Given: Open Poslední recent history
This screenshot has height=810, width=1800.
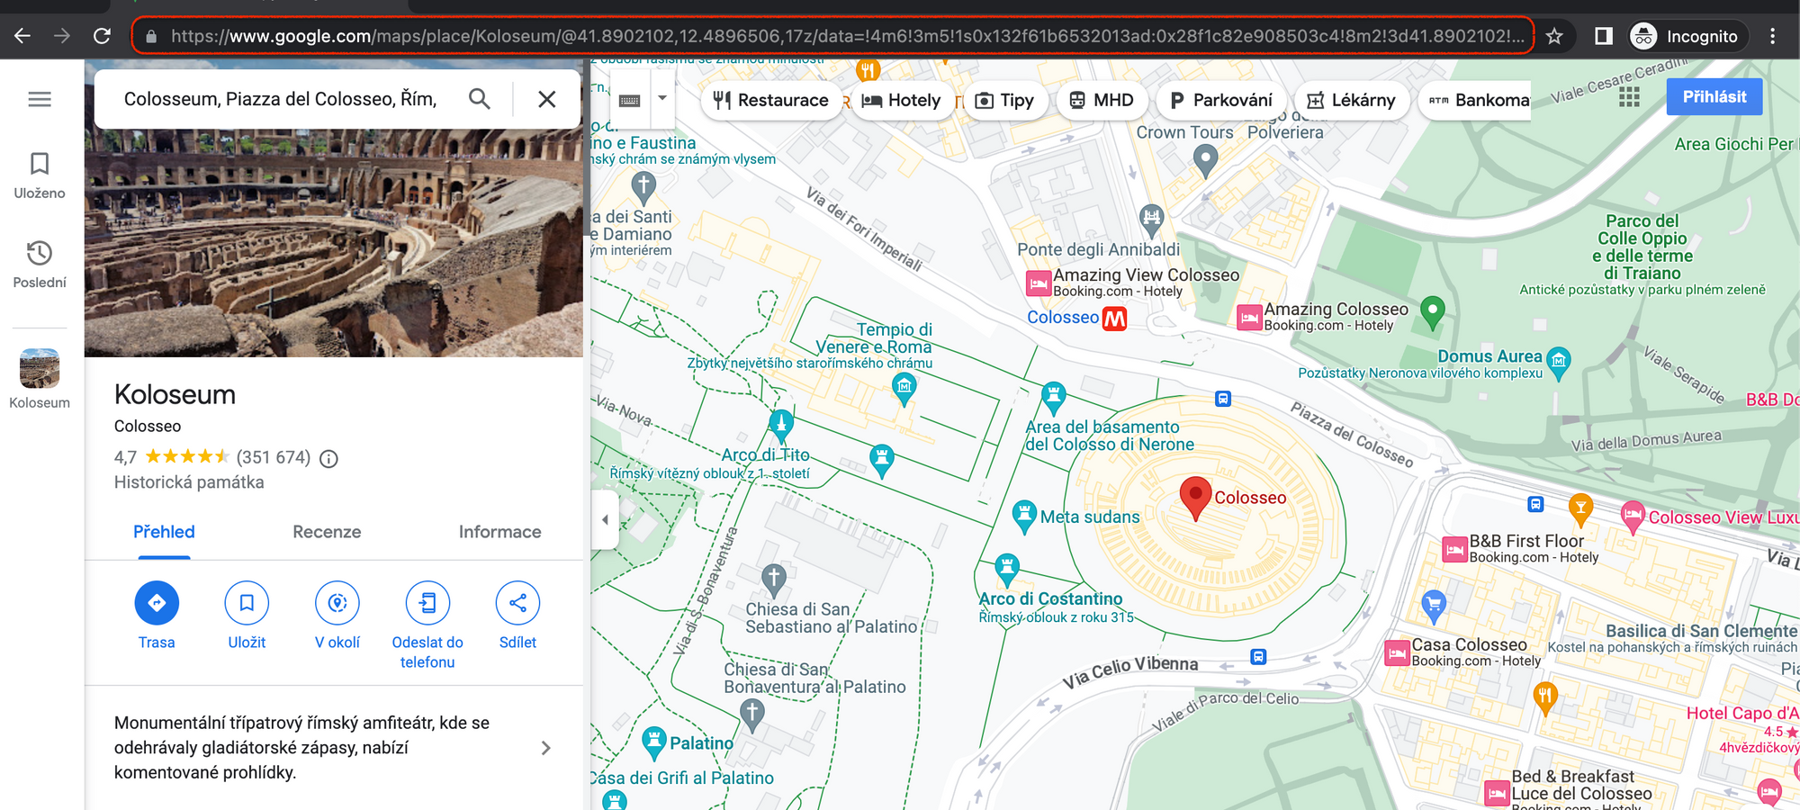Looking at the screenshot, I should [x=40, y=265].
